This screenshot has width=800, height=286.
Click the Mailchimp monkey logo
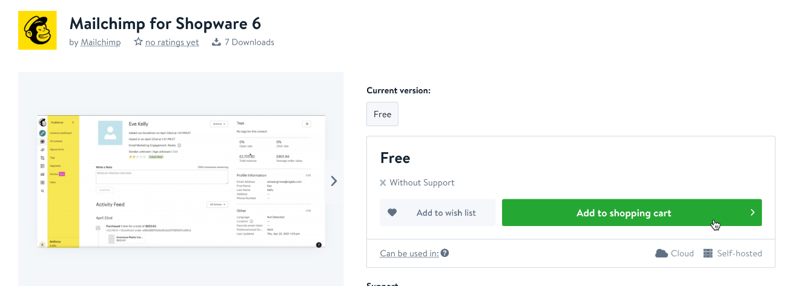[38, 30]
